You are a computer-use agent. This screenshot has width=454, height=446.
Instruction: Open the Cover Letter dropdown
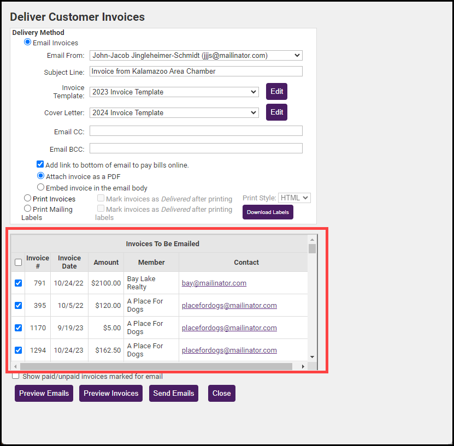coord(174,113)
